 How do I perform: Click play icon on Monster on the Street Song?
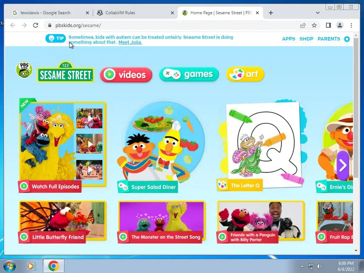123,237
